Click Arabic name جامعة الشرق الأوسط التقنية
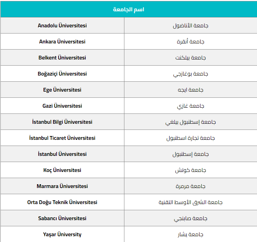 click(x=191, y=202)
